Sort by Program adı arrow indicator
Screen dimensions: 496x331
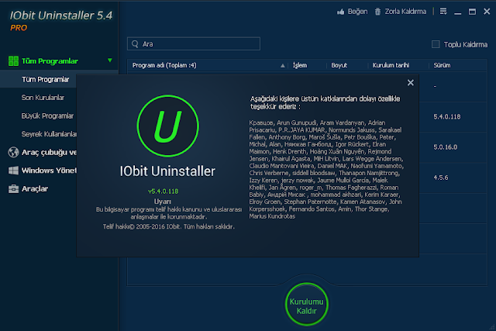pos(282,66)
